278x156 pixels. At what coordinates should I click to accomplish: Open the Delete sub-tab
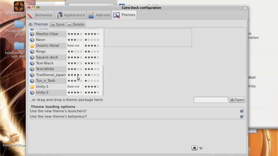tap(76, 24)
